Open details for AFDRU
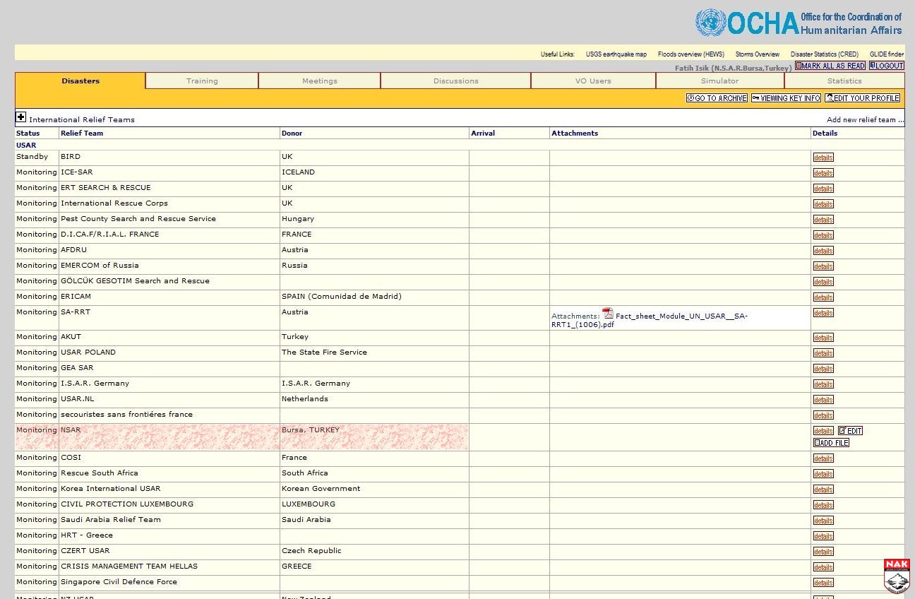 point(823,251)
